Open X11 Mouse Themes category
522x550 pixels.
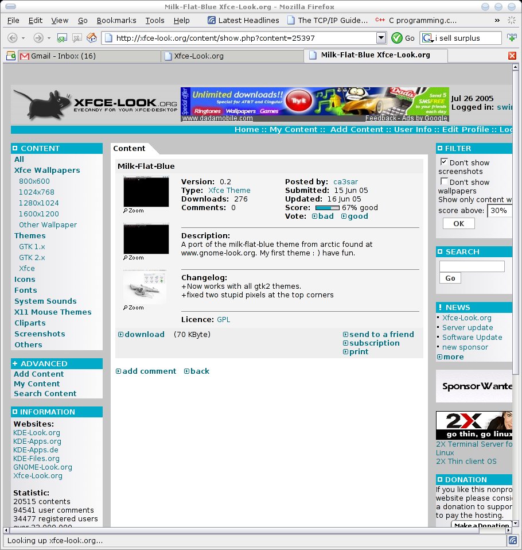[53, 312]
